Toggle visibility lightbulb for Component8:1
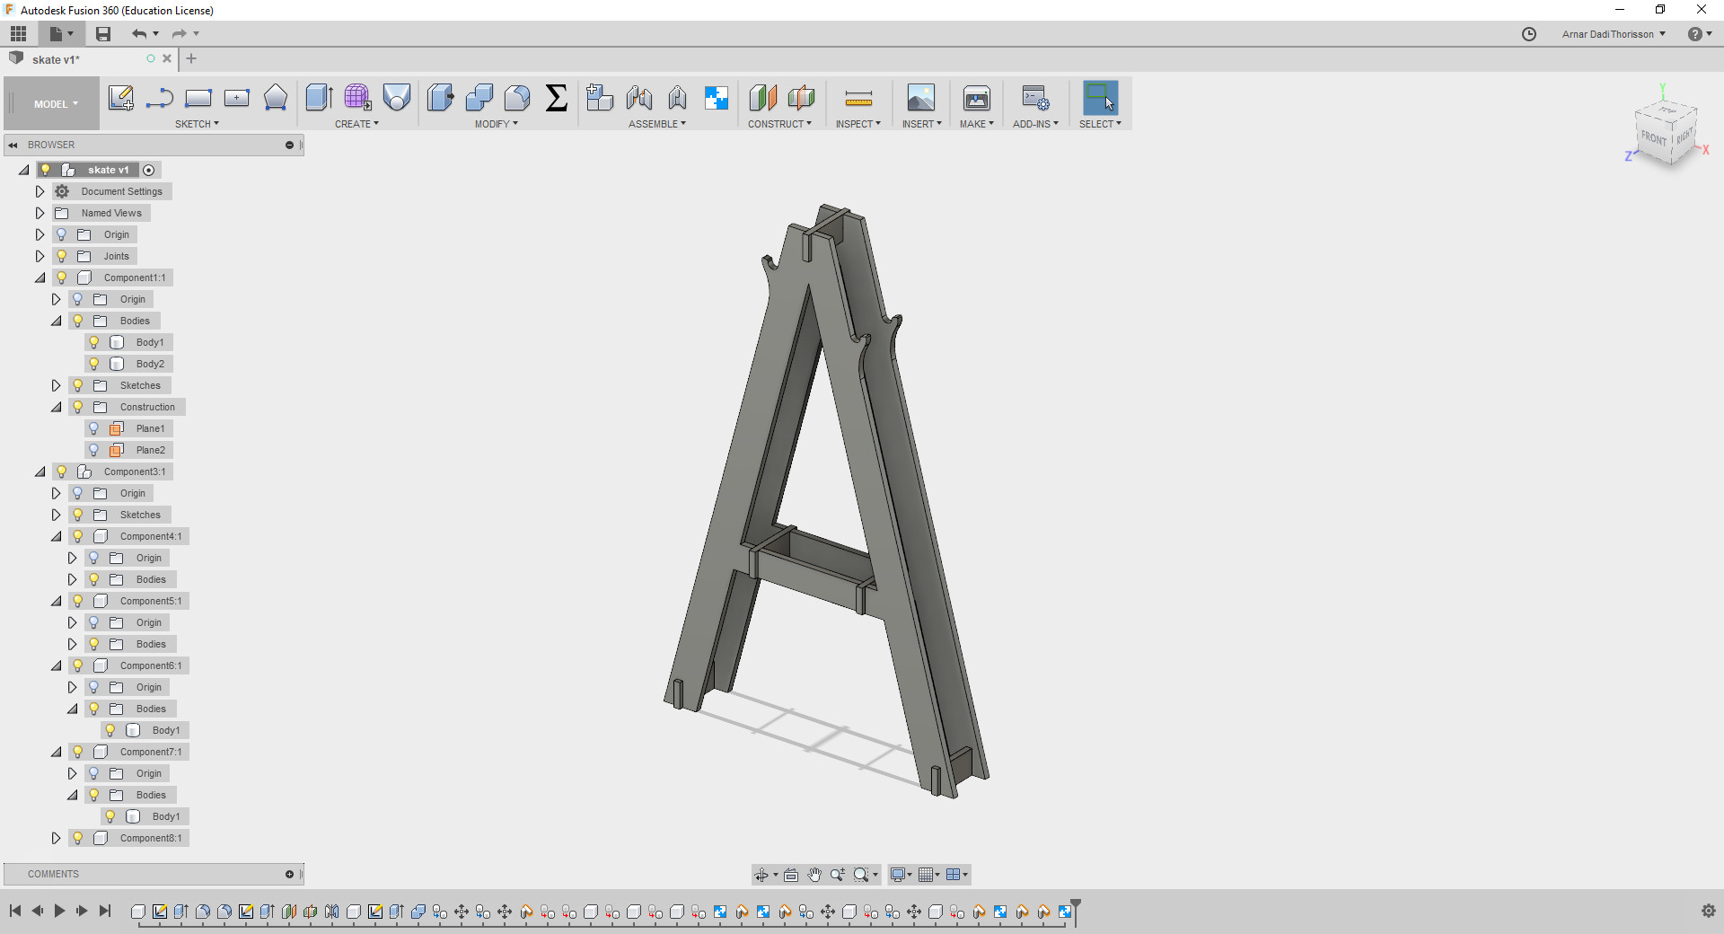This screenshot has width=1724, height=934. (x=78, y=838)
